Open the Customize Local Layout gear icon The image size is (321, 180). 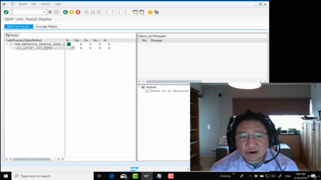tap(156, 12)
